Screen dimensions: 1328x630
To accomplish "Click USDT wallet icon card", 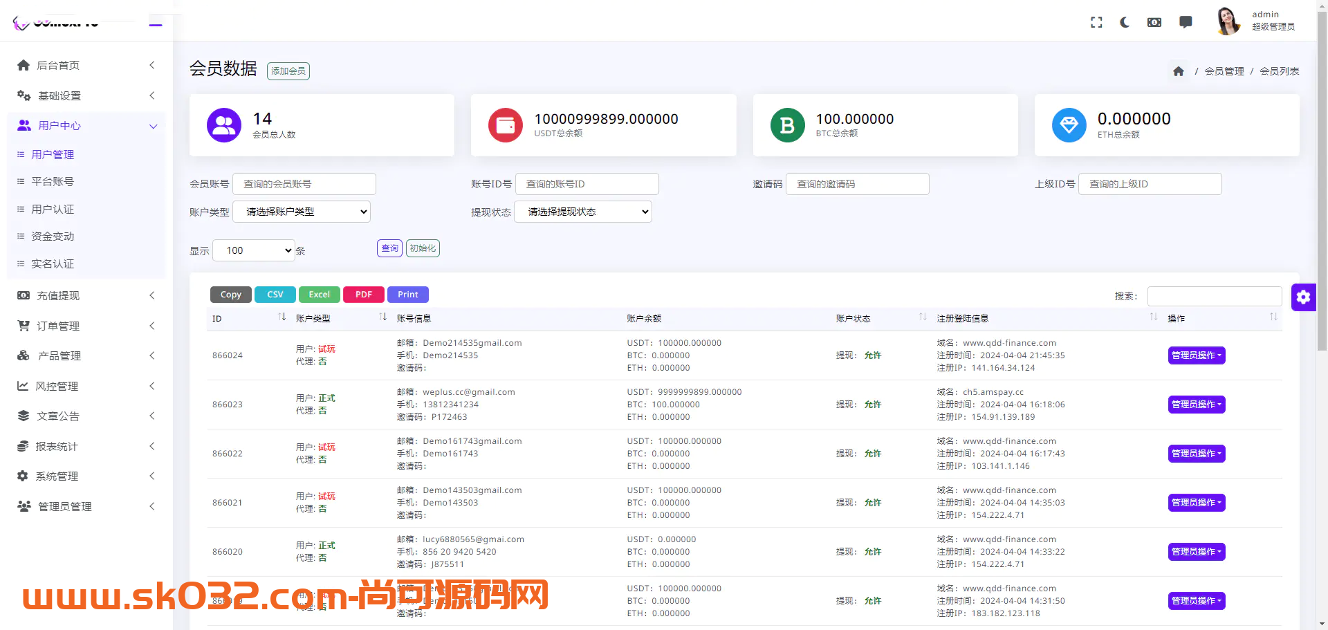I will [506, 125].
